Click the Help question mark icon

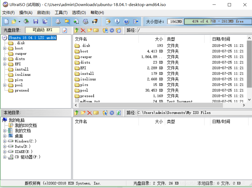126,21
